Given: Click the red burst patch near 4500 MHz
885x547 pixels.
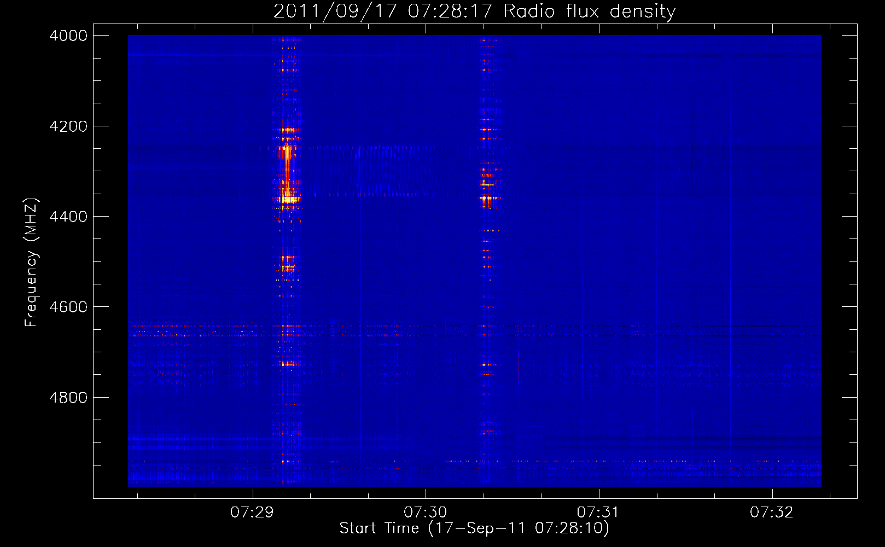Looking at the screenshot, I should [288, 264].
